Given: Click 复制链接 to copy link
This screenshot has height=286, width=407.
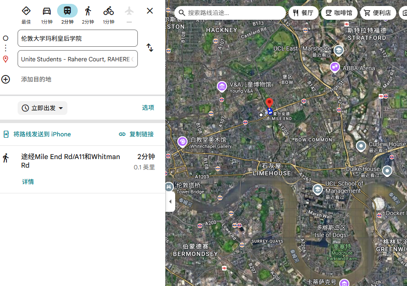Looking at the screenshot, I should [x=137, y=134].
